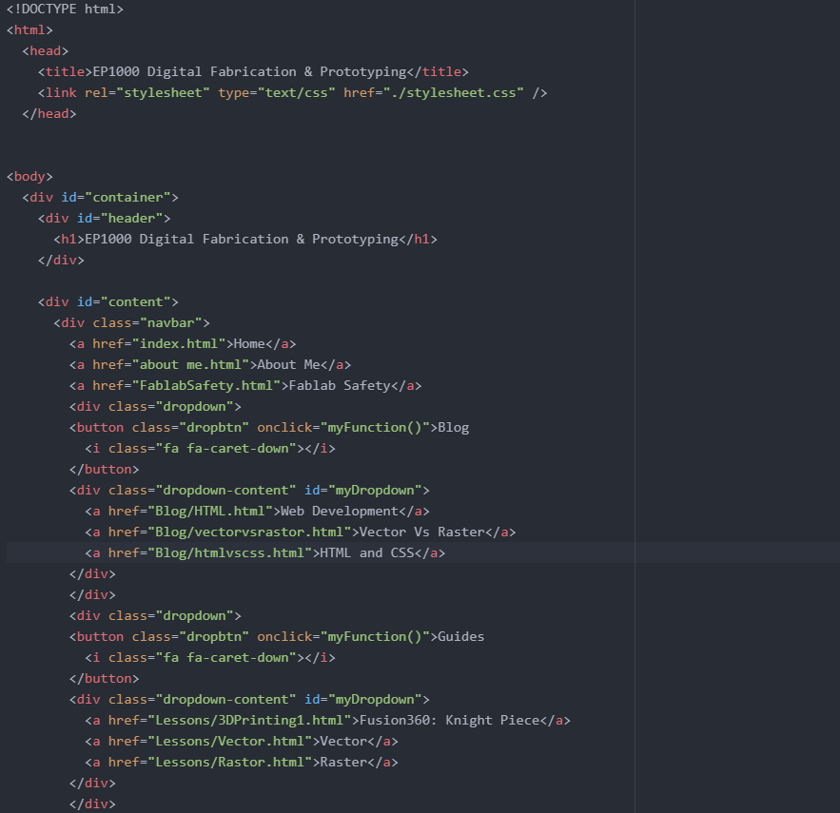Click the DOCTYPE html declaration text
The width and height of the screenshot is (840, 813).
point(65,10)
